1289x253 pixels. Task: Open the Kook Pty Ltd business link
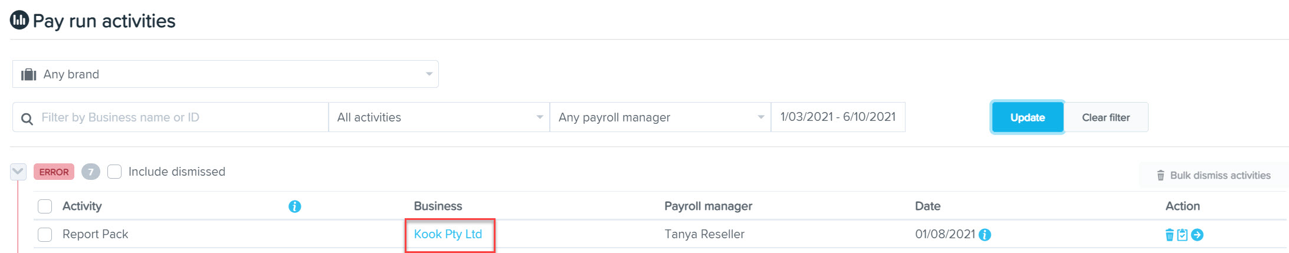(448, 234)
